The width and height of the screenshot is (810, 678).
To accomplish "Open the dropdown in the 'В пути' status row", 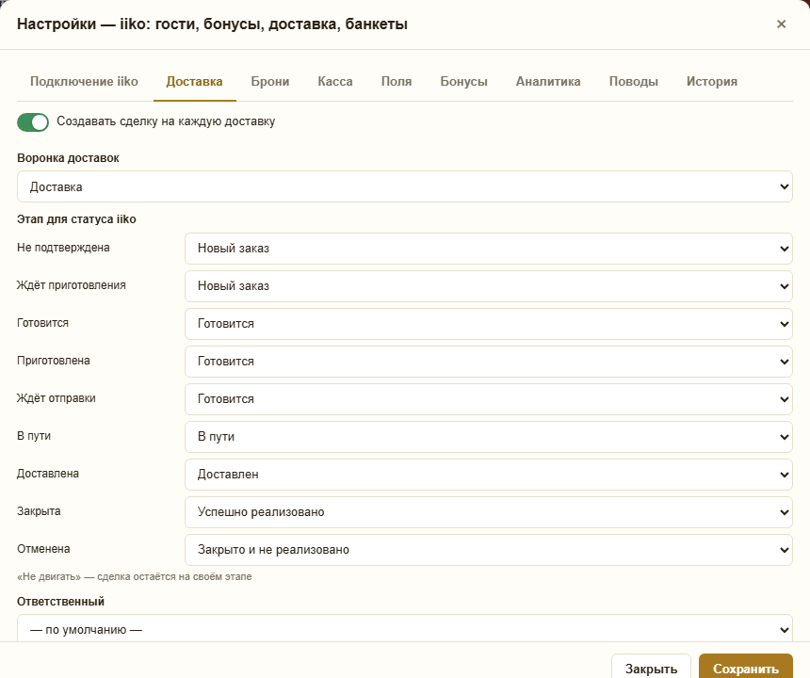I will (x=489, y=437).
